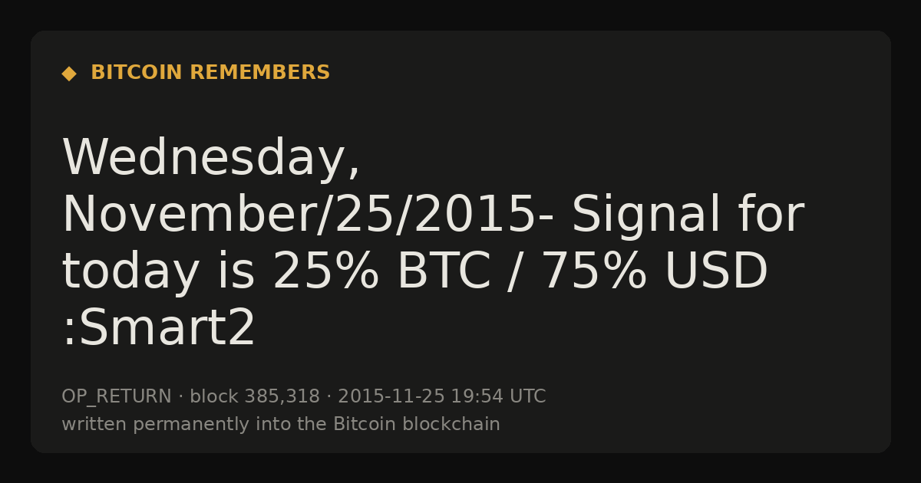Screen dimensions: 921x483
Task: Click the words today is
Action: tap(158, 272)
